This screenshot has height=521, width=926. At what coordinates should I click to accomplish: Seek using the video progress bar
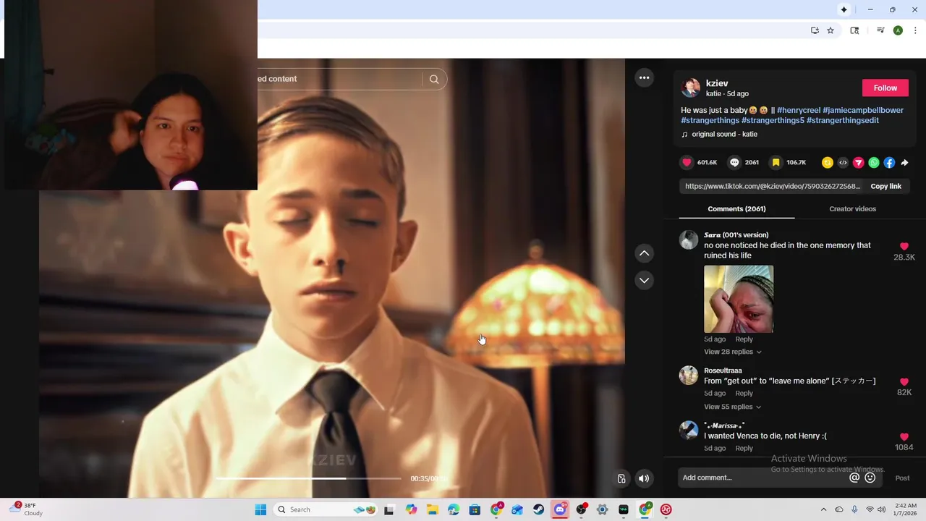point(308,478)
